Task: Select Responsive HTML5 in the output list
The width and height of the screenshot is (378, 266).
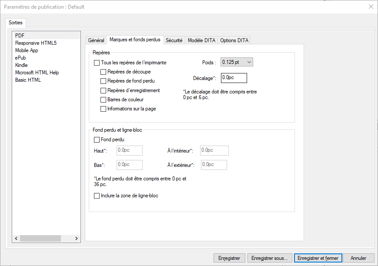Action: point(36,43)
